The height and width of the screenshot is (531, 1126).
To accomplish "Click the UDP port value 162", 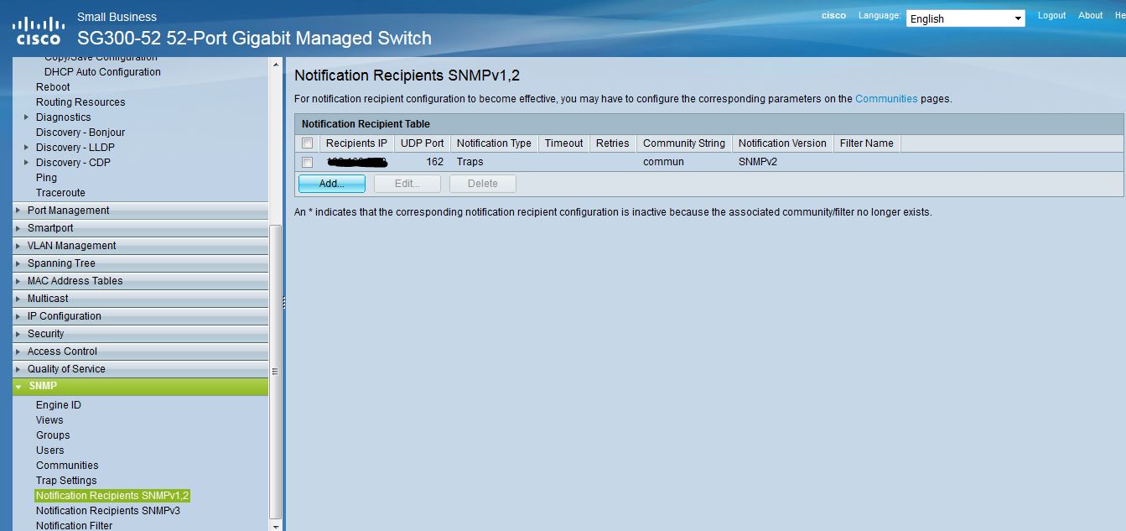I will tap(434, 162).
